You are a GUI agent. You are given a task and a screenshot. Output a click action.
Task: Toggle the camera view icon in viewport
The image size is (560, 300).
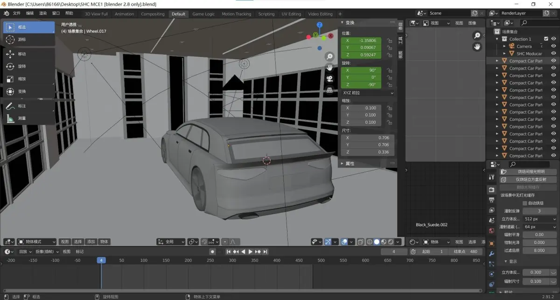pos(329,78)
